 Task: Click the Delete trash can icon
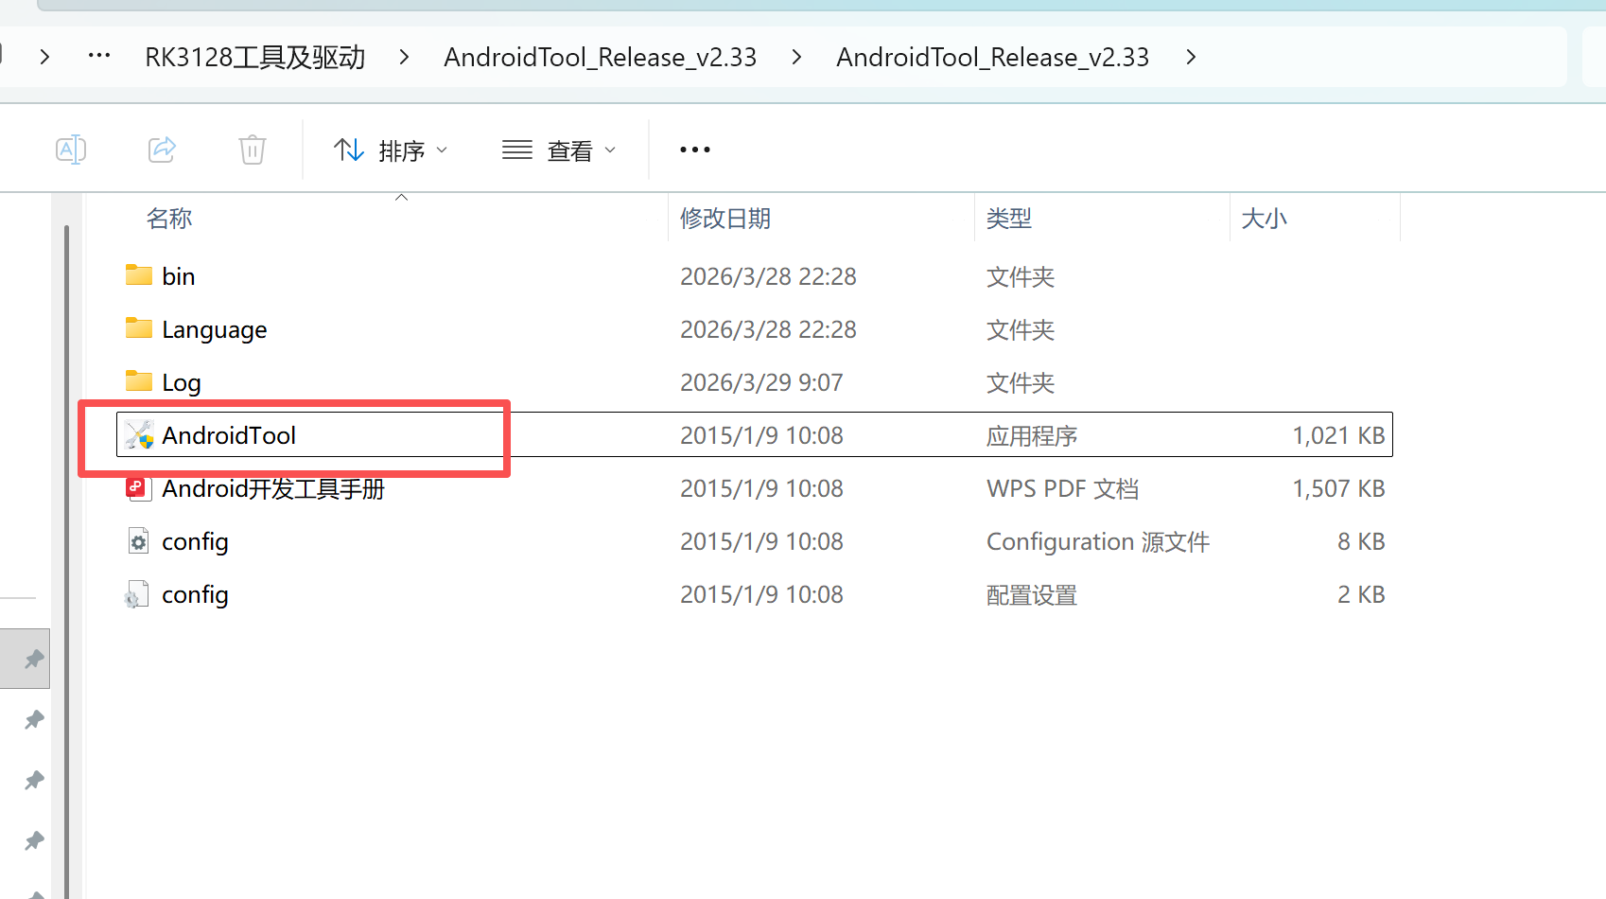click(252, 150)
